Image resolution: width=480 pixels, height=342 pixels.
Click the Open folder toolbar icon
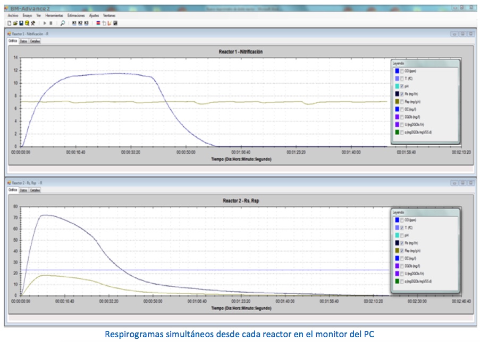pos(15,23)
